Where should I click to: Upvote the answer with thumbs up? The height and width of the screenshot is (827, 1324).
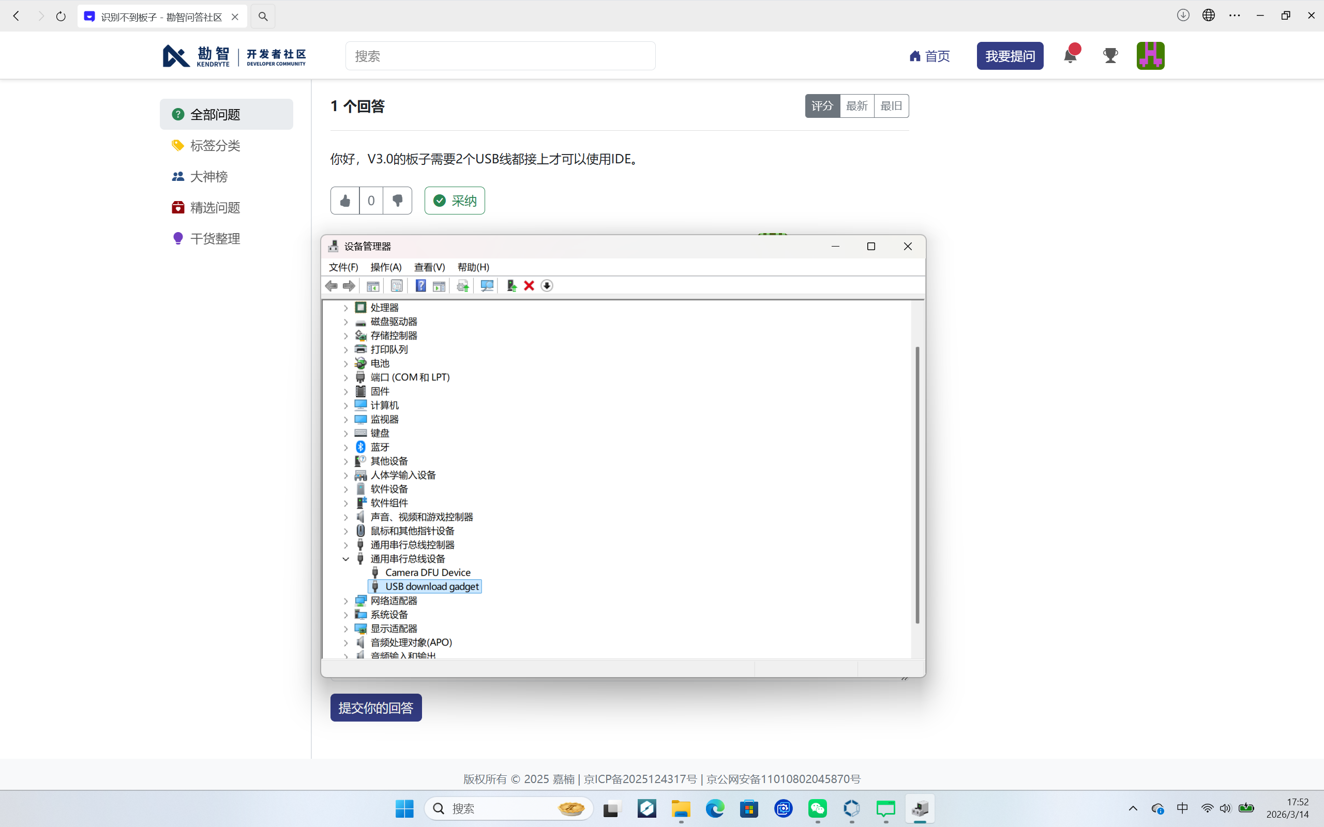pos(344,201)
